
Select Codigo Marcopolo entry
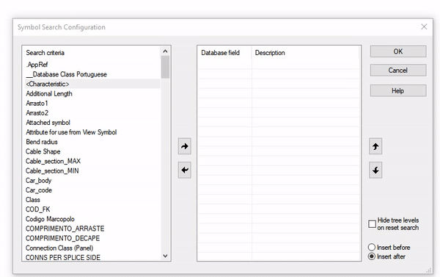click(92, 219)
